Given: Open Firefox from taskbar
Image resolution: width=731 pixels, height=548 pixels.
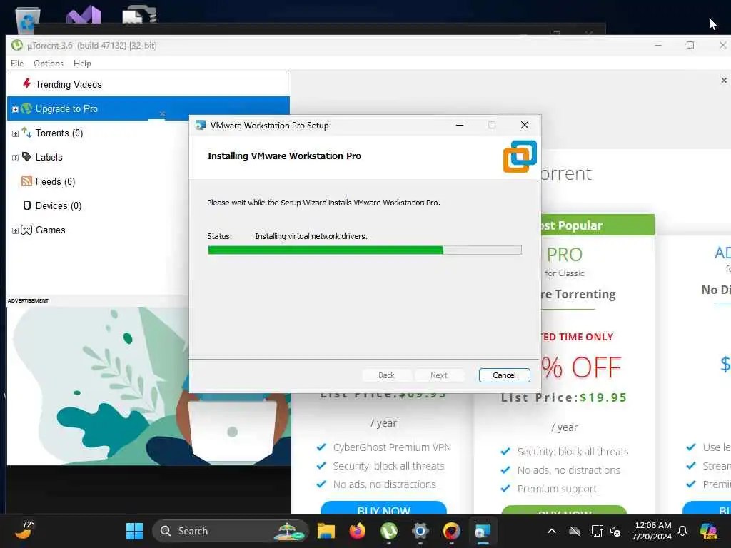Looking at the screenshot, I should coord(358,531).
